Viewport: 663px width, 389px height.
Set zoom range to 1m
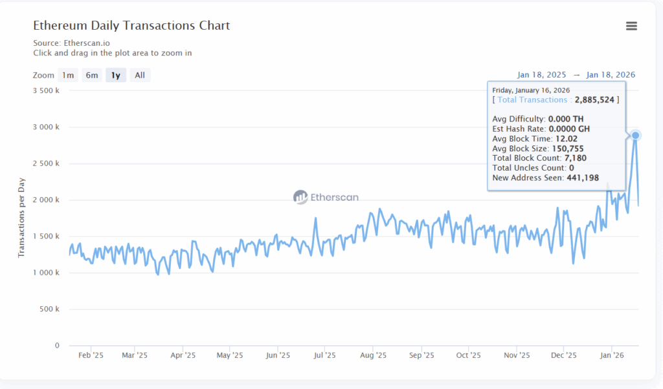coord(68,76)
